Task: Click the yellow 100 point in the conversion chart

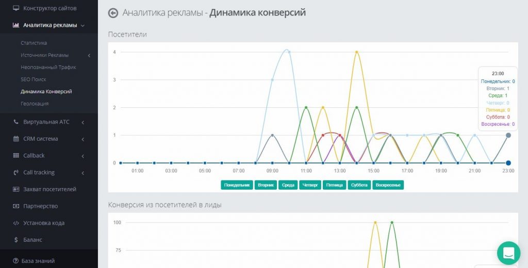Action: click(375, 222)
